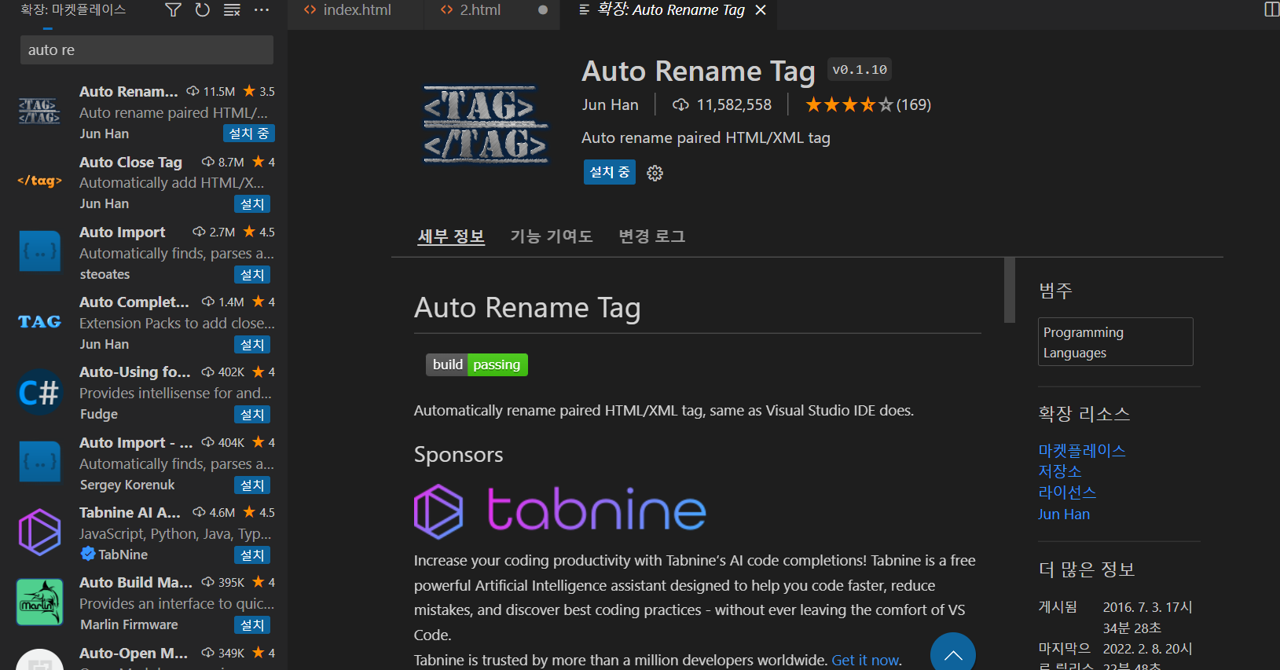1280x670 pixels.
Task: Install the Auto Complete Tag extension
Action: [x=252, y=345]
